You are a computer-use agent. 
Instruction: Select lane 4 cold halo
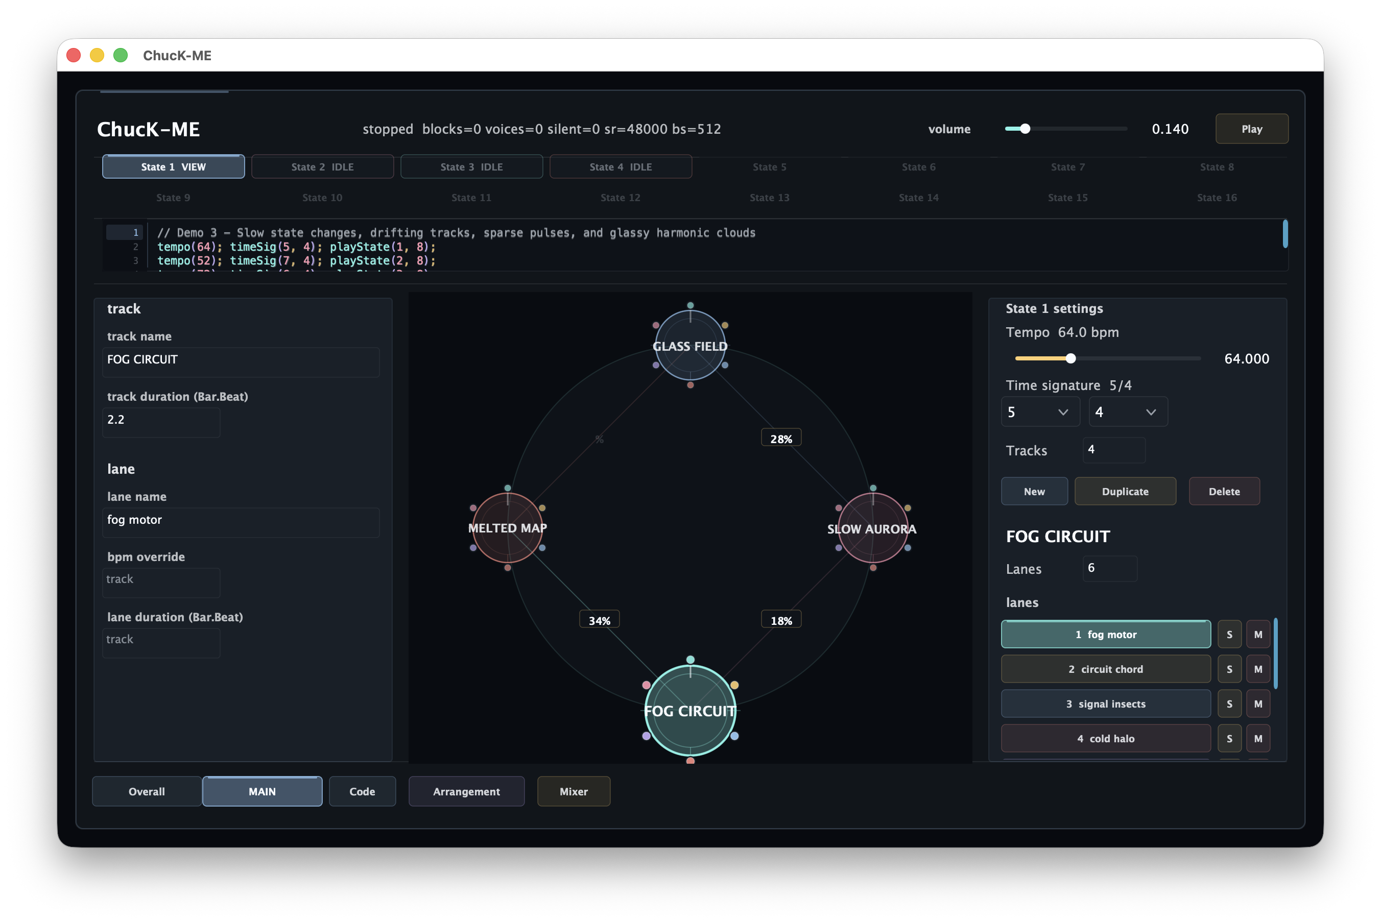click(x=1105, y=739)
